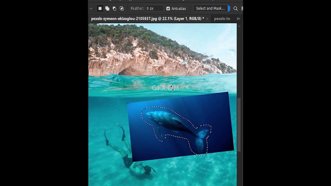Choose Subtract from selection mode icon
The image size is (331, 186).
click(x=115, y=9)
